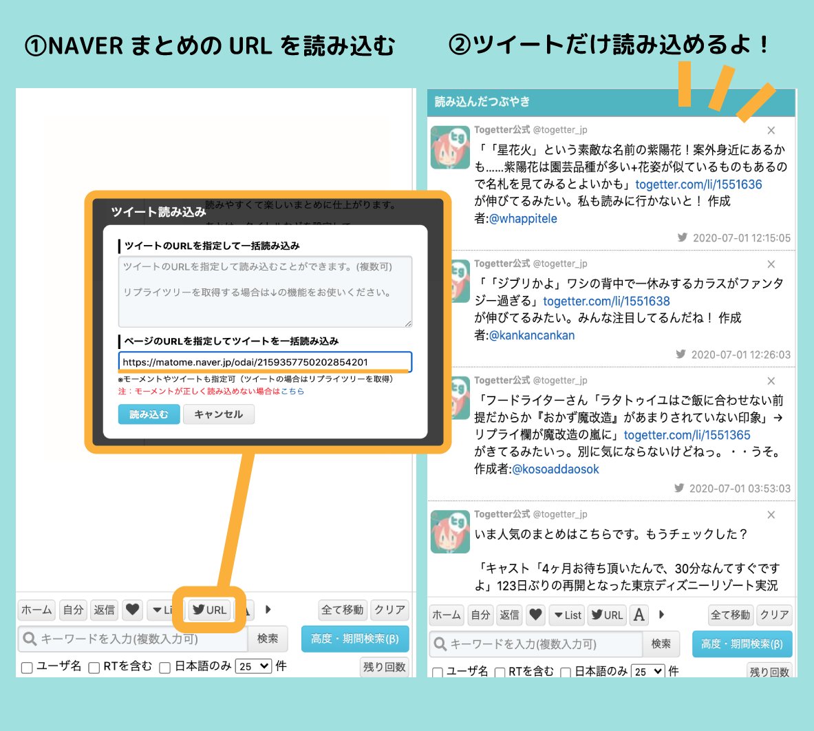Focus the tweet URL textarea in dialog
The image size is (814, 731).
[x=266, y=291]
